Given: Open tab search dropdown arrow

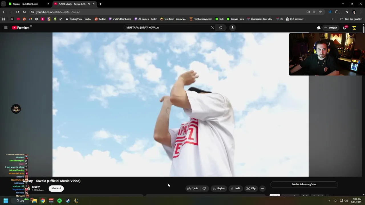Looking at the screenshot, I should tap(3, 4).
